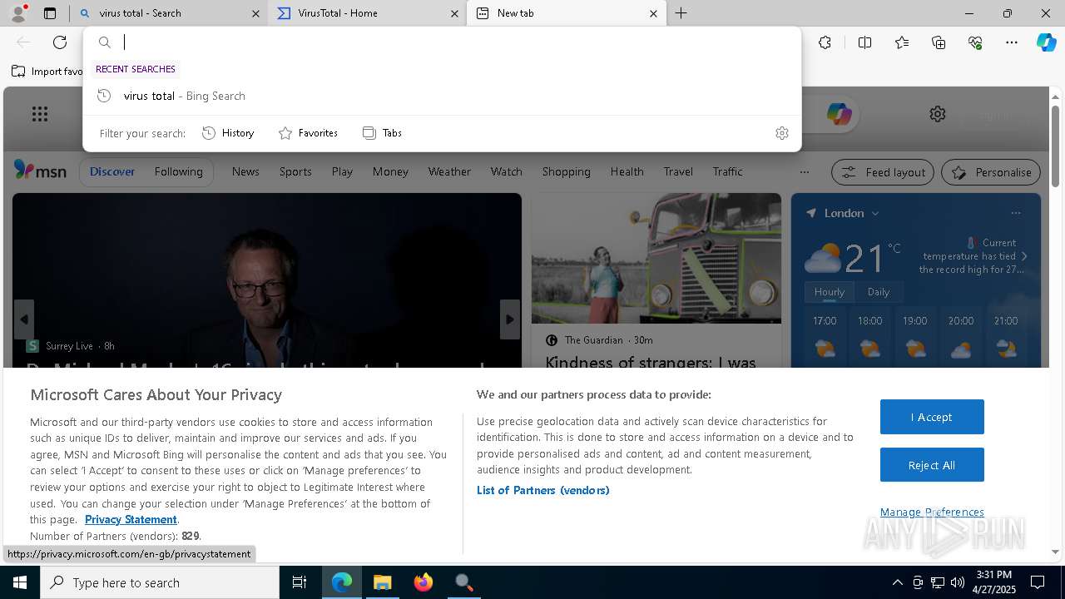The width and height of the screenshot is (1065, 599).
Task: Go to previous news carousel slide
Action: pos(23,319)
